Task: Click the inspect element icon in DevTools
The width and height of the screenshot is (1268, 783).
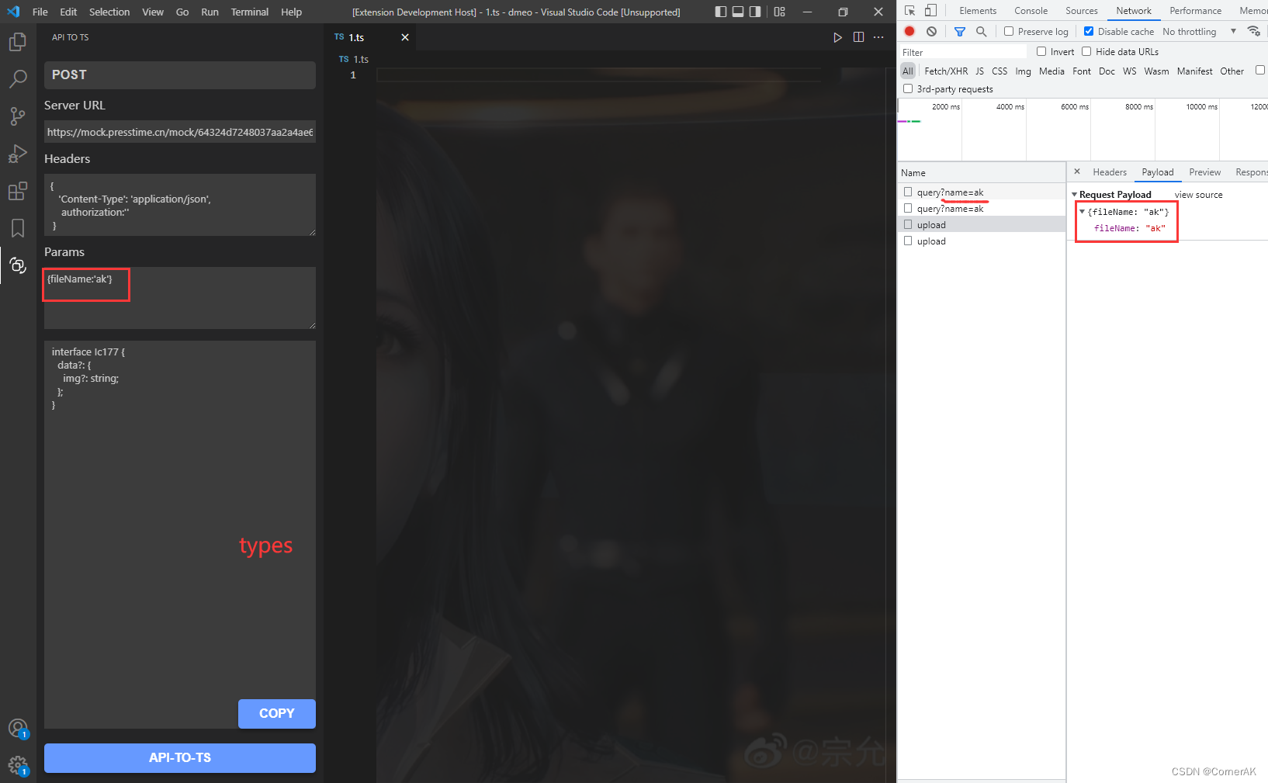Action: pyautogui.click(x=908, y=10)
